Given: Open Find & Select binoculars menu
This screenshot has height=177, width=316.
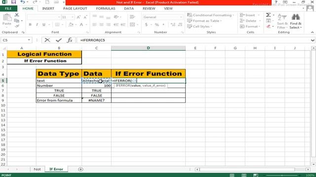Looking at the screenshot, I should pyautogui.click(x=296, y=21).
